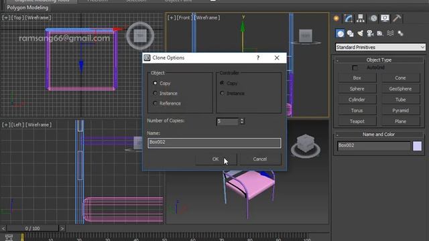Viewport: 429px width, 241px height.
Task: Click OK in Clone Options
Action: (216, 159)
